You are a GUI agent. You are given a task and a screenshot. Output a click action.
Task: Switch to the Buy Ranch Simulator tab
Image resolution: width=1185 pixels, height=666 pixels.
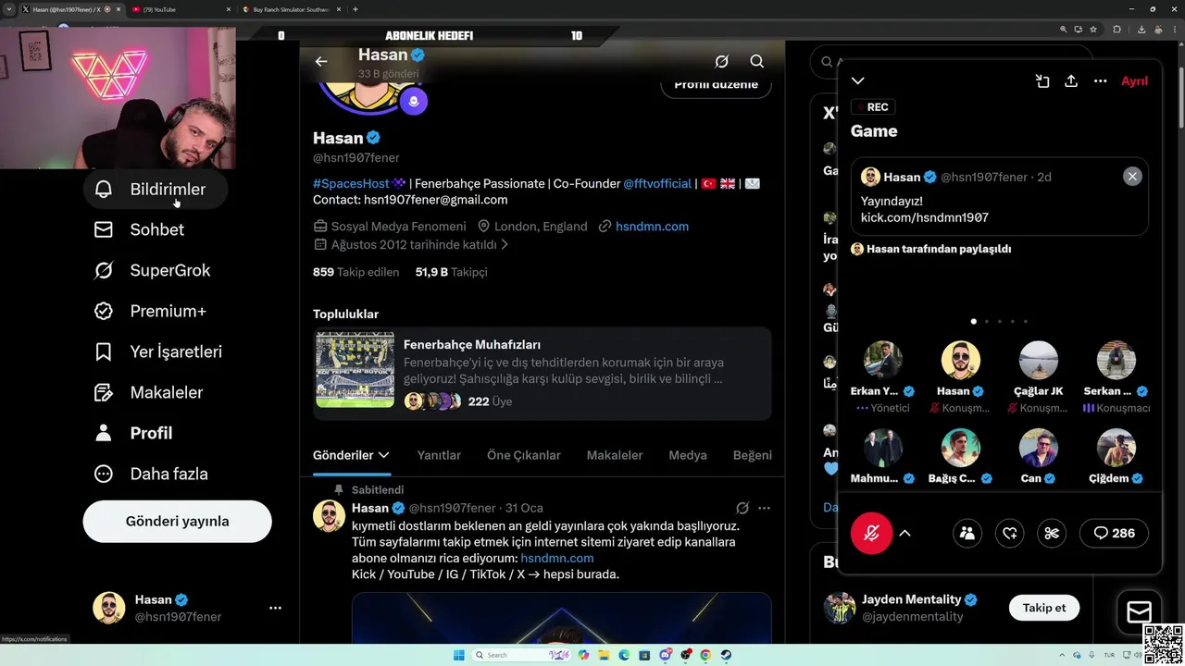(x=293, y=9)
